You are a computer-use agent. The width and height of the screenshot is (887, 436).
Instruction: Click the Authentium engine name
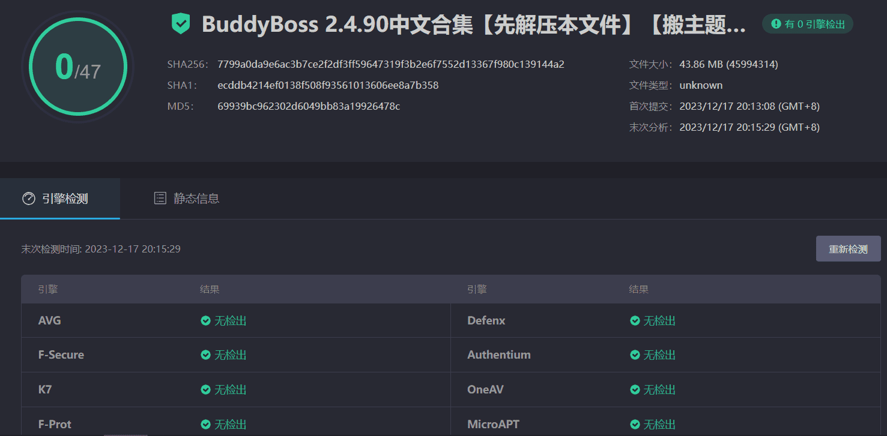point(499,355)
